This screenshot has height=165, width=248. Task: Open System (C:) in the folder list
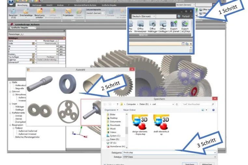tap(113, 136)
